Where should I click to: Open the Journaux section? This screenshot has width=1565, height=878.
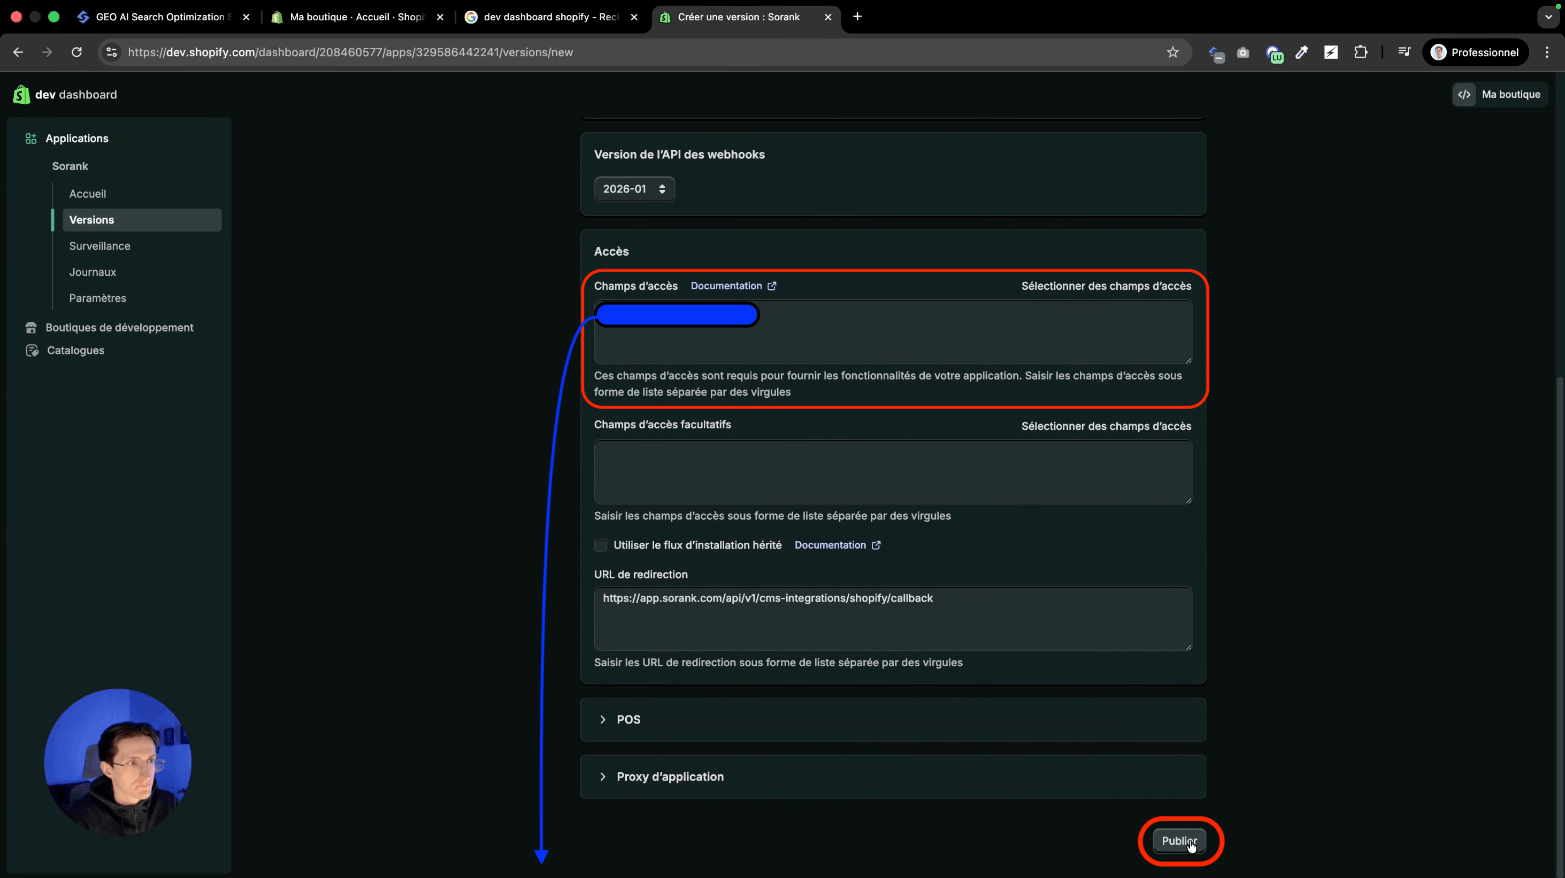(93, 273)
